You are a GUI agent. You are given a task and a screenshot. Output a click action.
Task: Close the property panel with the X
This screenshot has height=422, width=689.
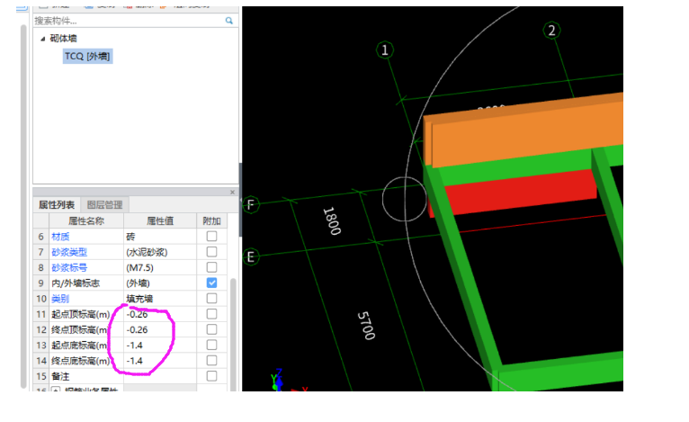point(232,192)
